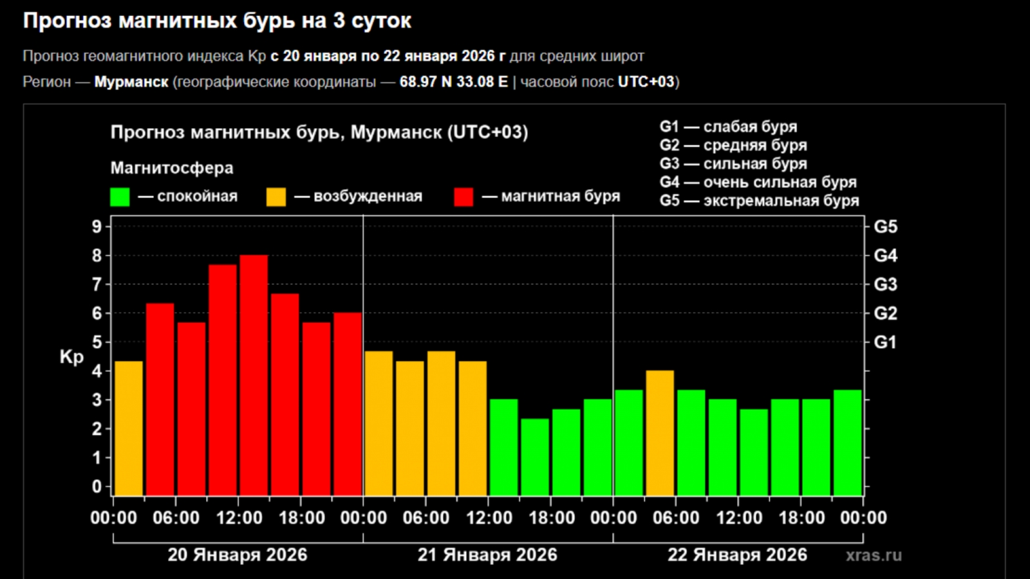This screenshot has width=1030, height=579.
Task: Click the 'G3 — сильная буря' legend line
Action: (733, 164)
